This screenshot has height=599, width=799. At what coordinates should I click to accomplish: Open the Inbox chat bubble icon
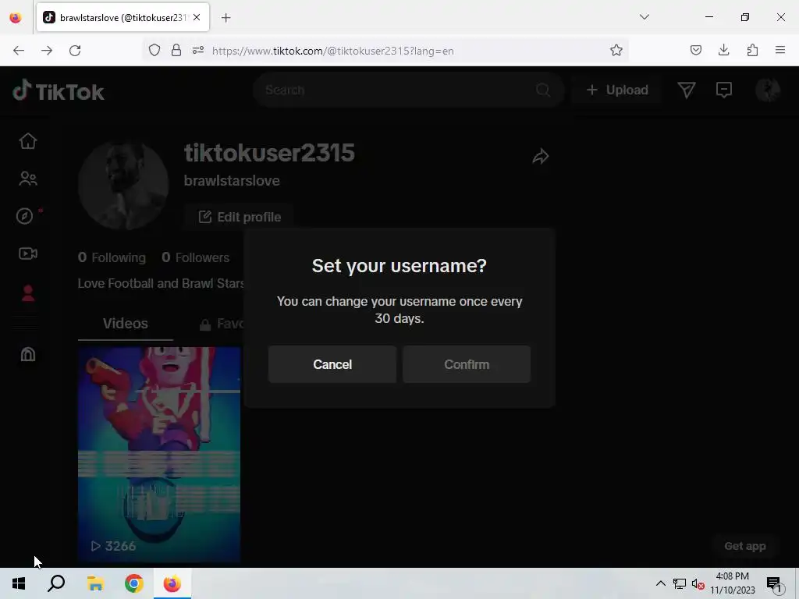(723, 90)
